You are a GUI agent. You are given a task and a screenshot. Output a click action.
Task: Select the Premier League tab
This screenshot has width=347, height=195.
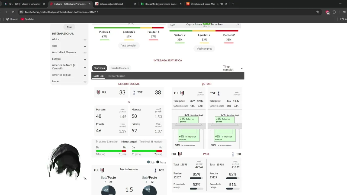(x=116, y=76)
